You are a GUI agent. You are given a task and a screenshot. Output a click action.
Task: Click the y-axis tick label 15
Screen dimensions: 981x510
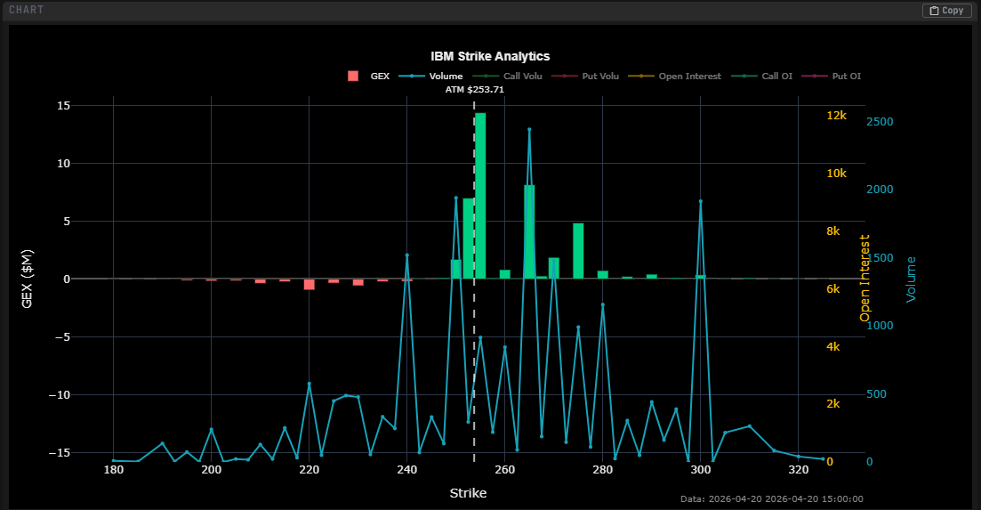click(x=64, y=106)
